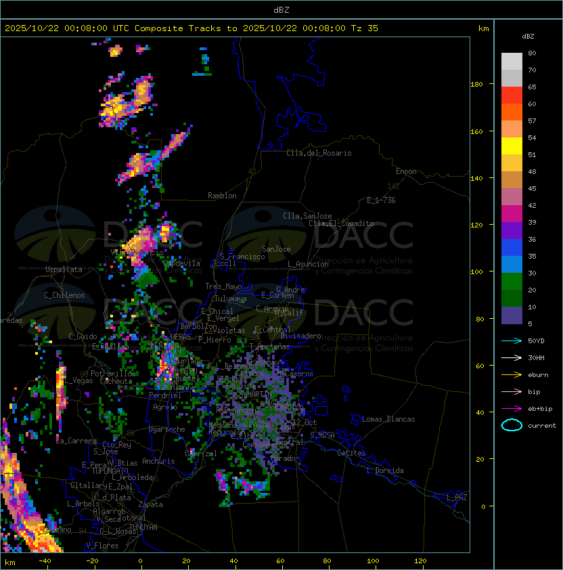Click the Catitas location label
Image resolution: width=563 pixels, height=570 pixels.
(351, 453)
